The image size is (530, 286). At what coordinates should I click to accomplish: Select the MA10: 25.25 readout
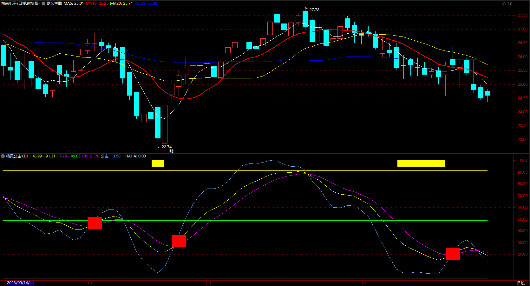pyautogui.click(x=97, y=3)
